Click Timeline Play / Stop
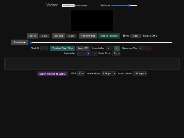The height and width of the screenshot is (138, 184). pyautogui.click(x=62, y=48)
